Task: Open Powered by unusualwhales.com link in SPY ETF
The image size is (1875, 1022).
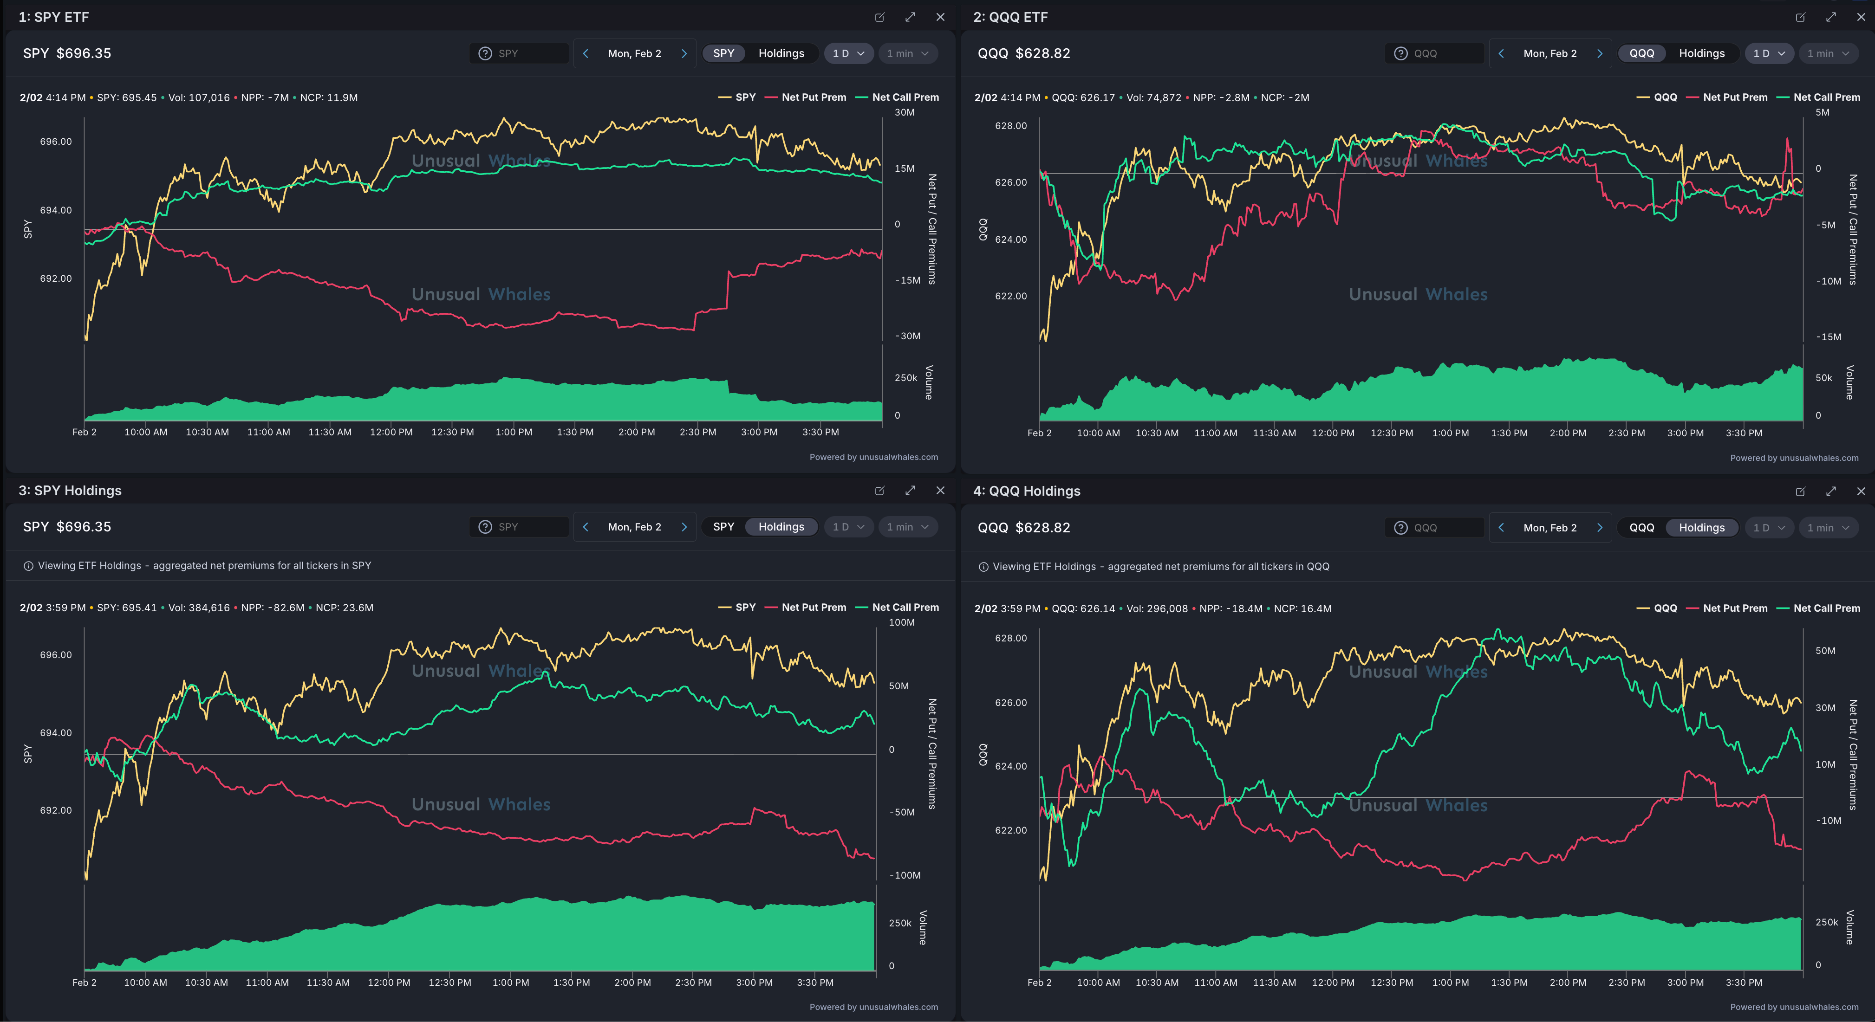Action: click(x=873, y=457)
